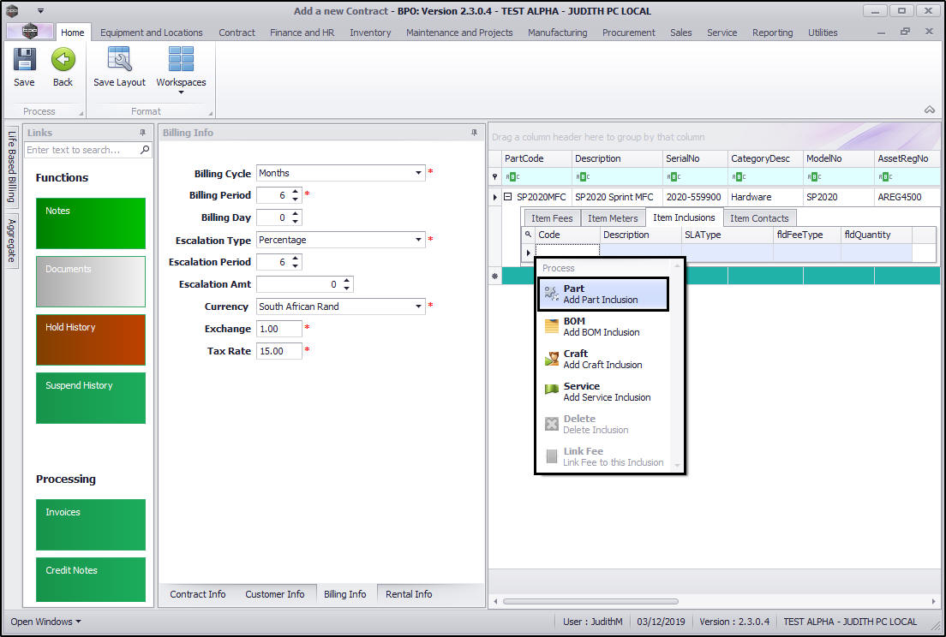Open the Notes function tile
The width and height of the screenshot is (946, 637).
91,223
